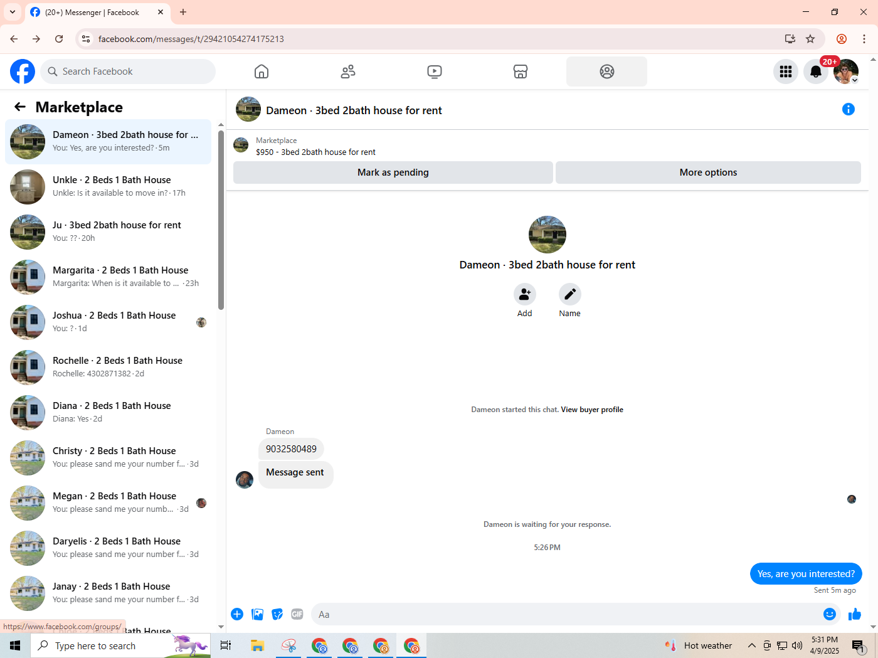The width and height of the screenshot is (878, 658).
Task: Click the conversation list scrollbar
Action: pyautogui.click(x=221, y=220)
